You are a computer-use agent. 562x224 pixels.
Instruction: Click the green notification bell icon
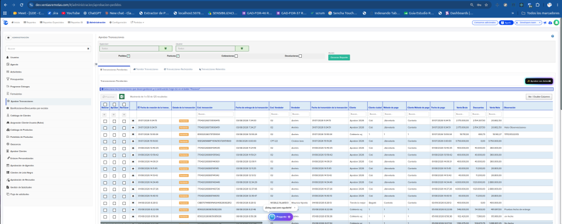[x=557, y=23]
